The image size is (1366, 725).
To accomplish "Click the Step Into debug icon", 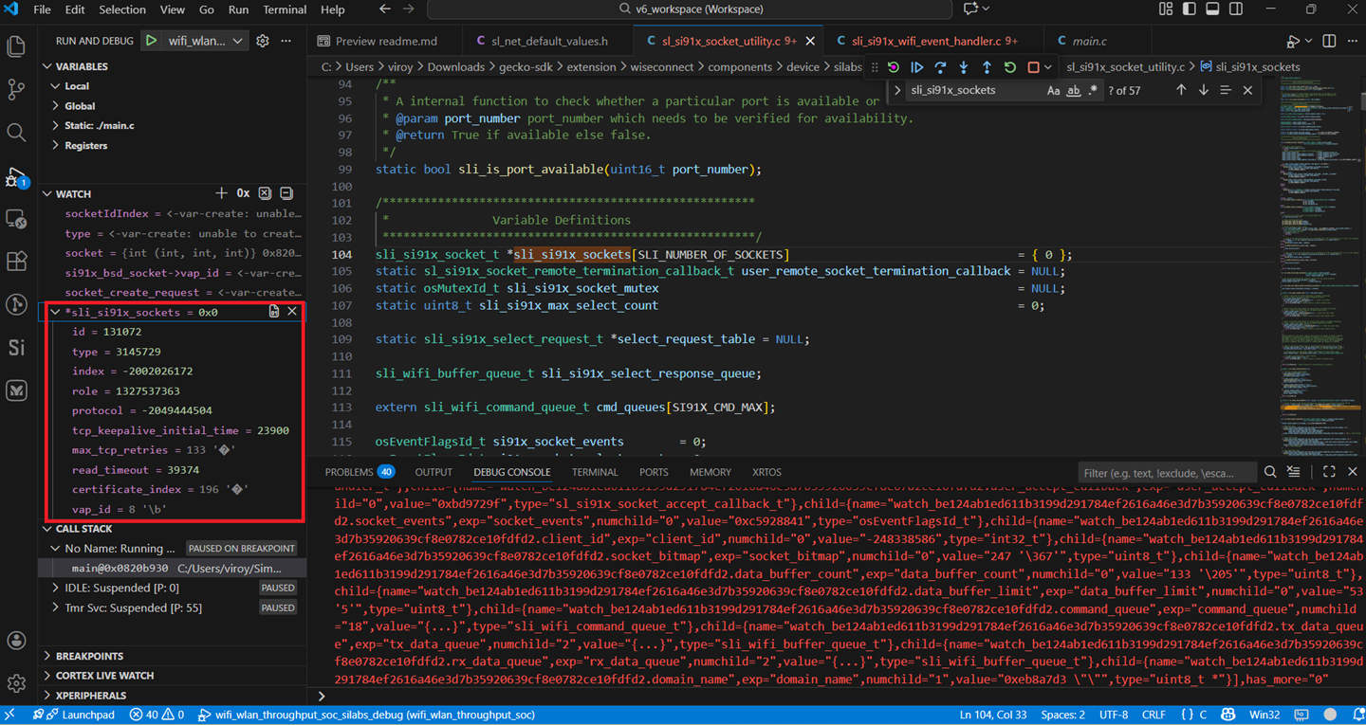I will [x=964, y=67].
